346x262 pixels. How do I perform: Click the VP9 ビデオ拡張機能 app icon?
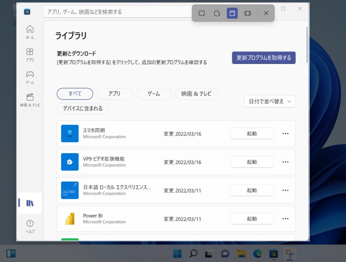(70, 162)
